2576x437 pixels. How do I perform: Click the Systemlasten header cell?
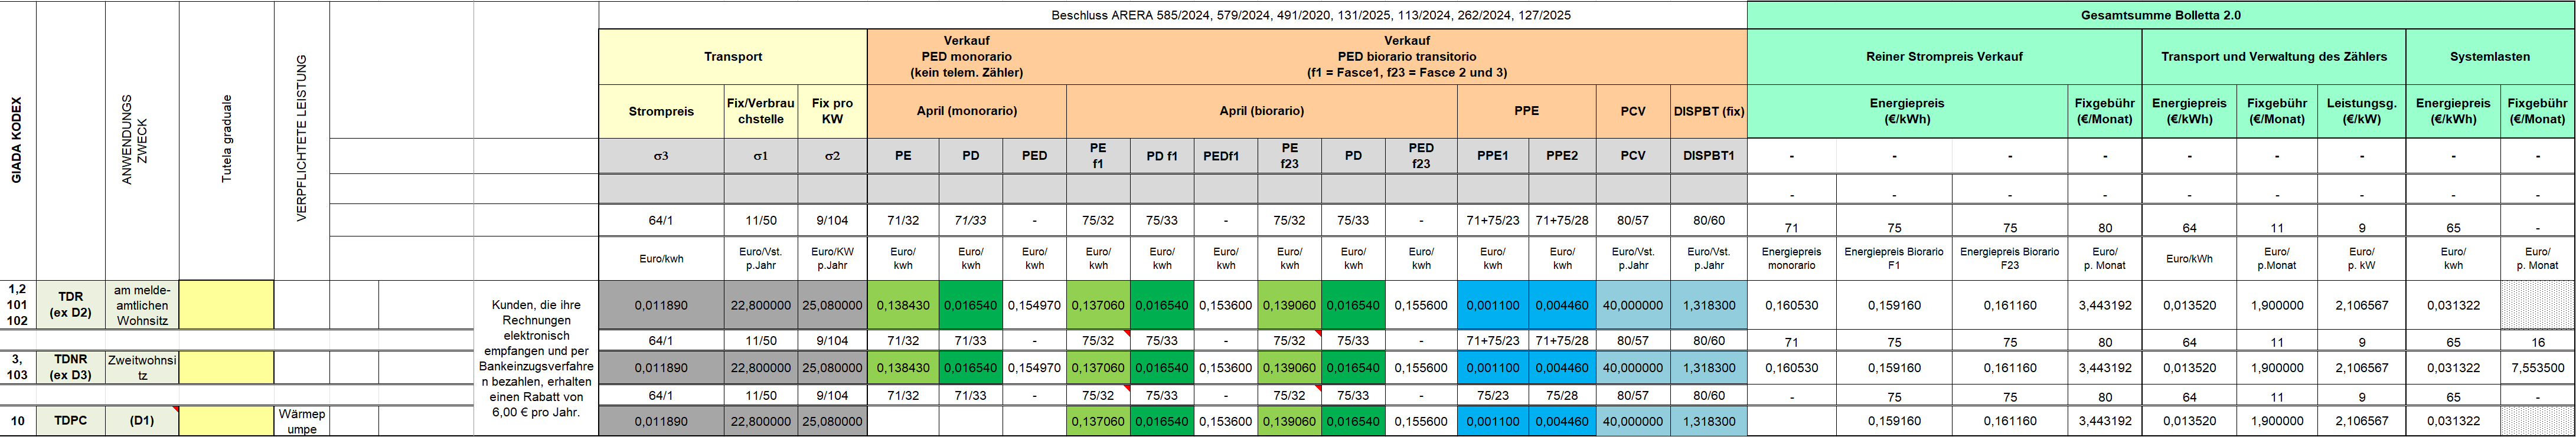pyautogui.click(x=2490, y=57)
